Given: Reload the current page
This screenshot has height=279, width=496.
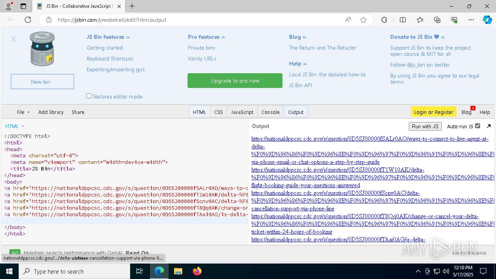Looking at the screenshot, I should pos(28,20).
